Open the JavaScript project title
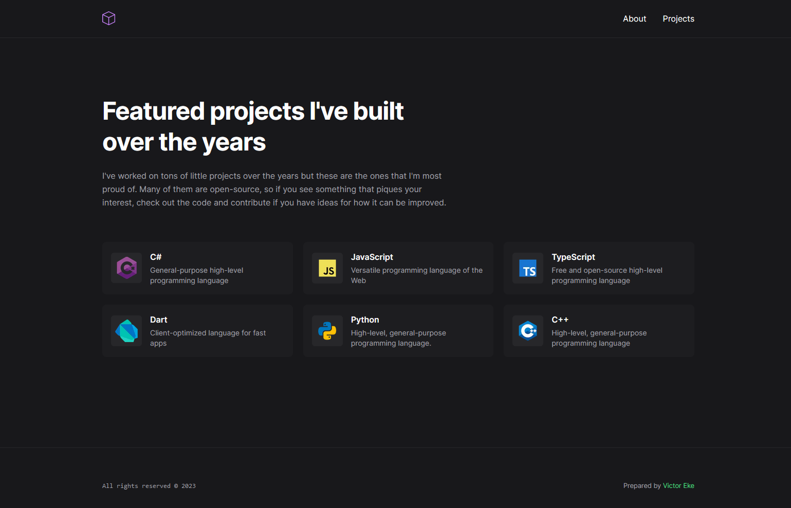 pos(372,257)
